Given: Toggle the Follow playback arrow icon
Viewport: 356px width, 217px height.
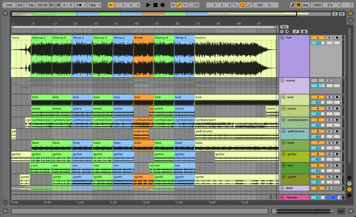Looking at the screenshot, I should point(111,5).
